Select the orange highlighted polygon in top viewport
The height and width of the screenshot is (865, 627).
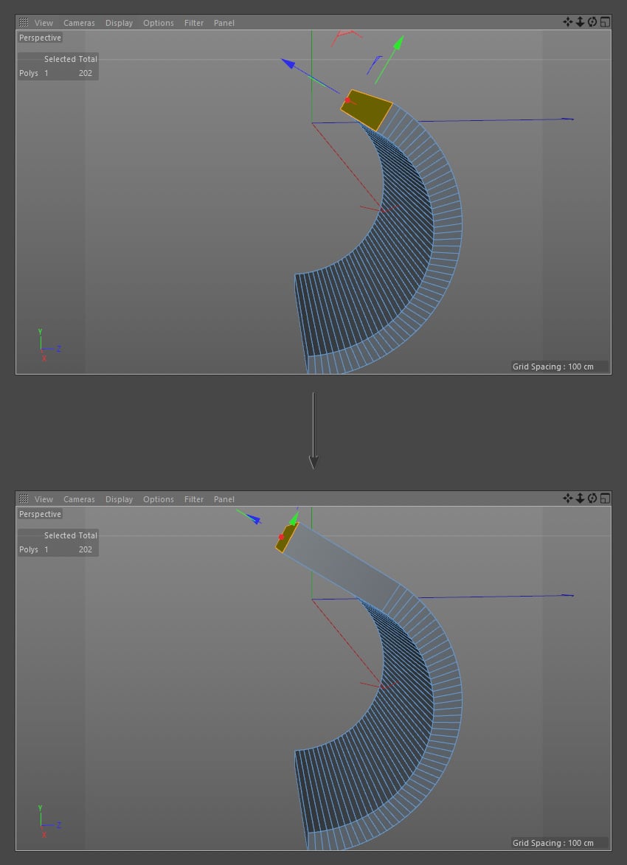pos(367,111)
